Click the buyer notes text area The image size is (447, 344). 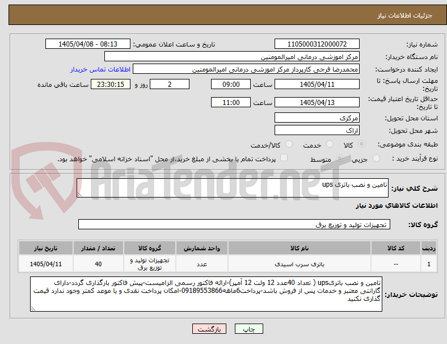206,294
